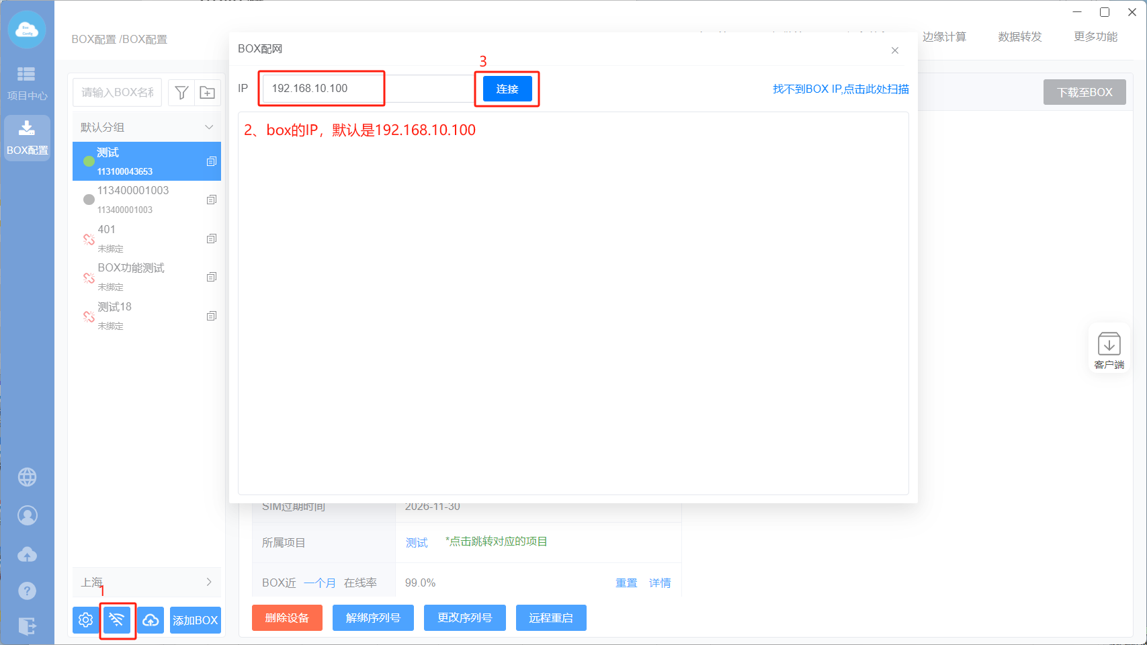
Task: Click the help question mark icon
Action: click(27, 591)
